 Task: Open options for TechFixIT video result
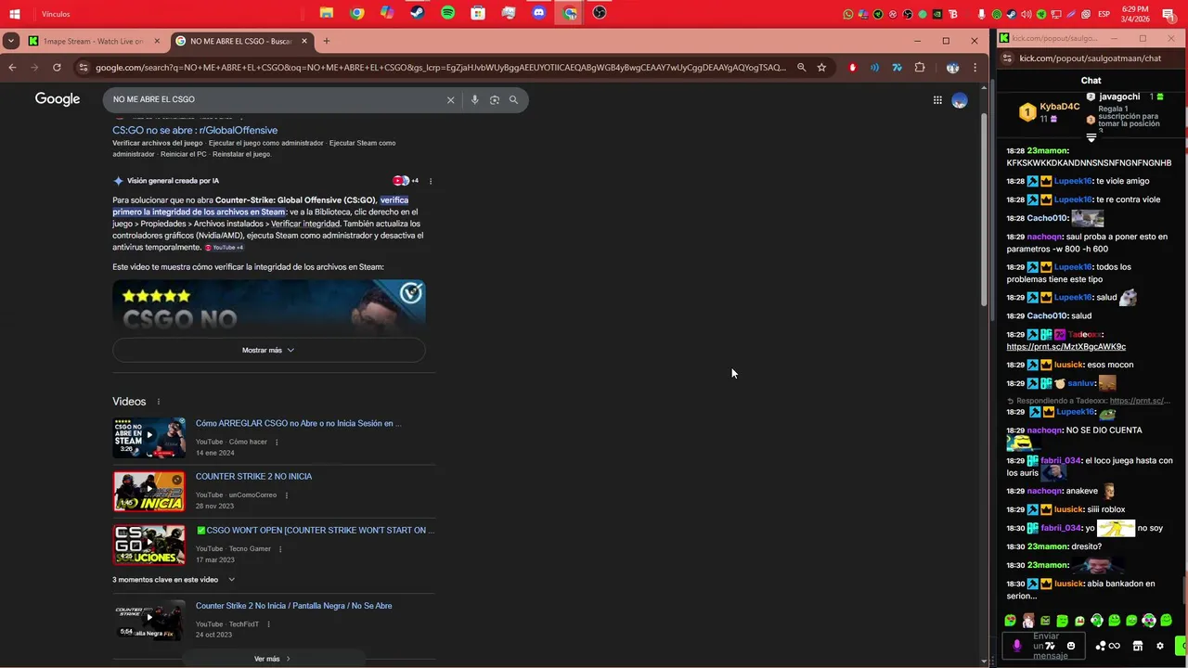[269, 624]
